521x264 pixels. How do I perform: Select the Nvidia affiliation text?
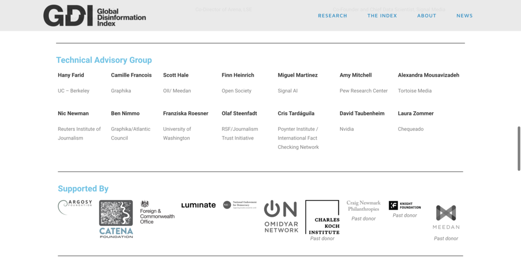point(346,129)
